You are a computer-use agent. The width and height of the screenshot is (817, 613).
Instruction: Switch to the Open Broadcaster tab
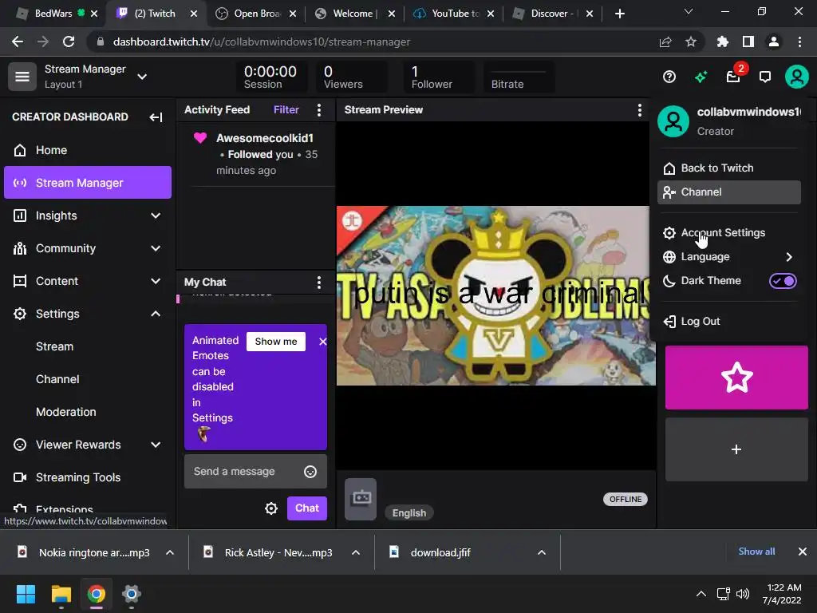pos(256,14)
